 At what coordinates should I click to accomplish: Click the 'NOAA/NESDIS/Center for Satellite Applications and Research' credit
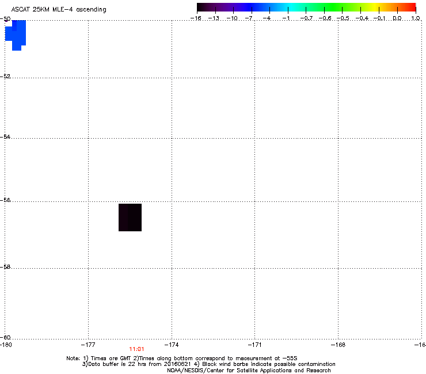(x=249, y=371)
